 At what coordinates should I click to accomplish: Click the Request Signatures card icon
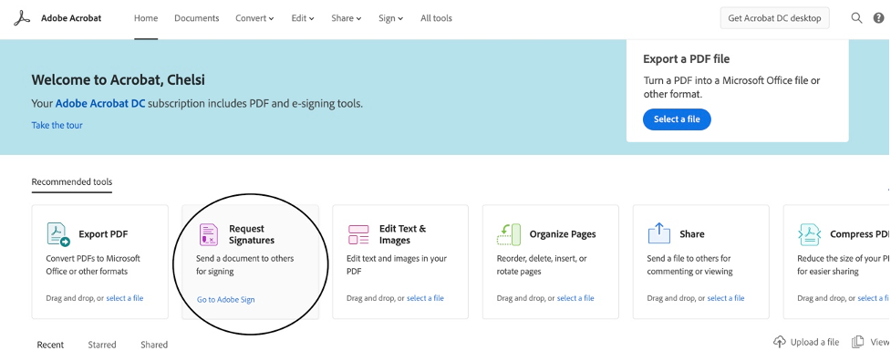tap(209, 234)
